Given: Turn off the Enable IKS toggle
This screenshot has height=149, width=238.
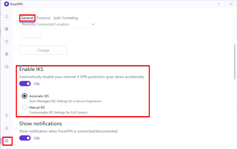Looking at the screenshot, I should pyautogui.click(x=25, y=84).
